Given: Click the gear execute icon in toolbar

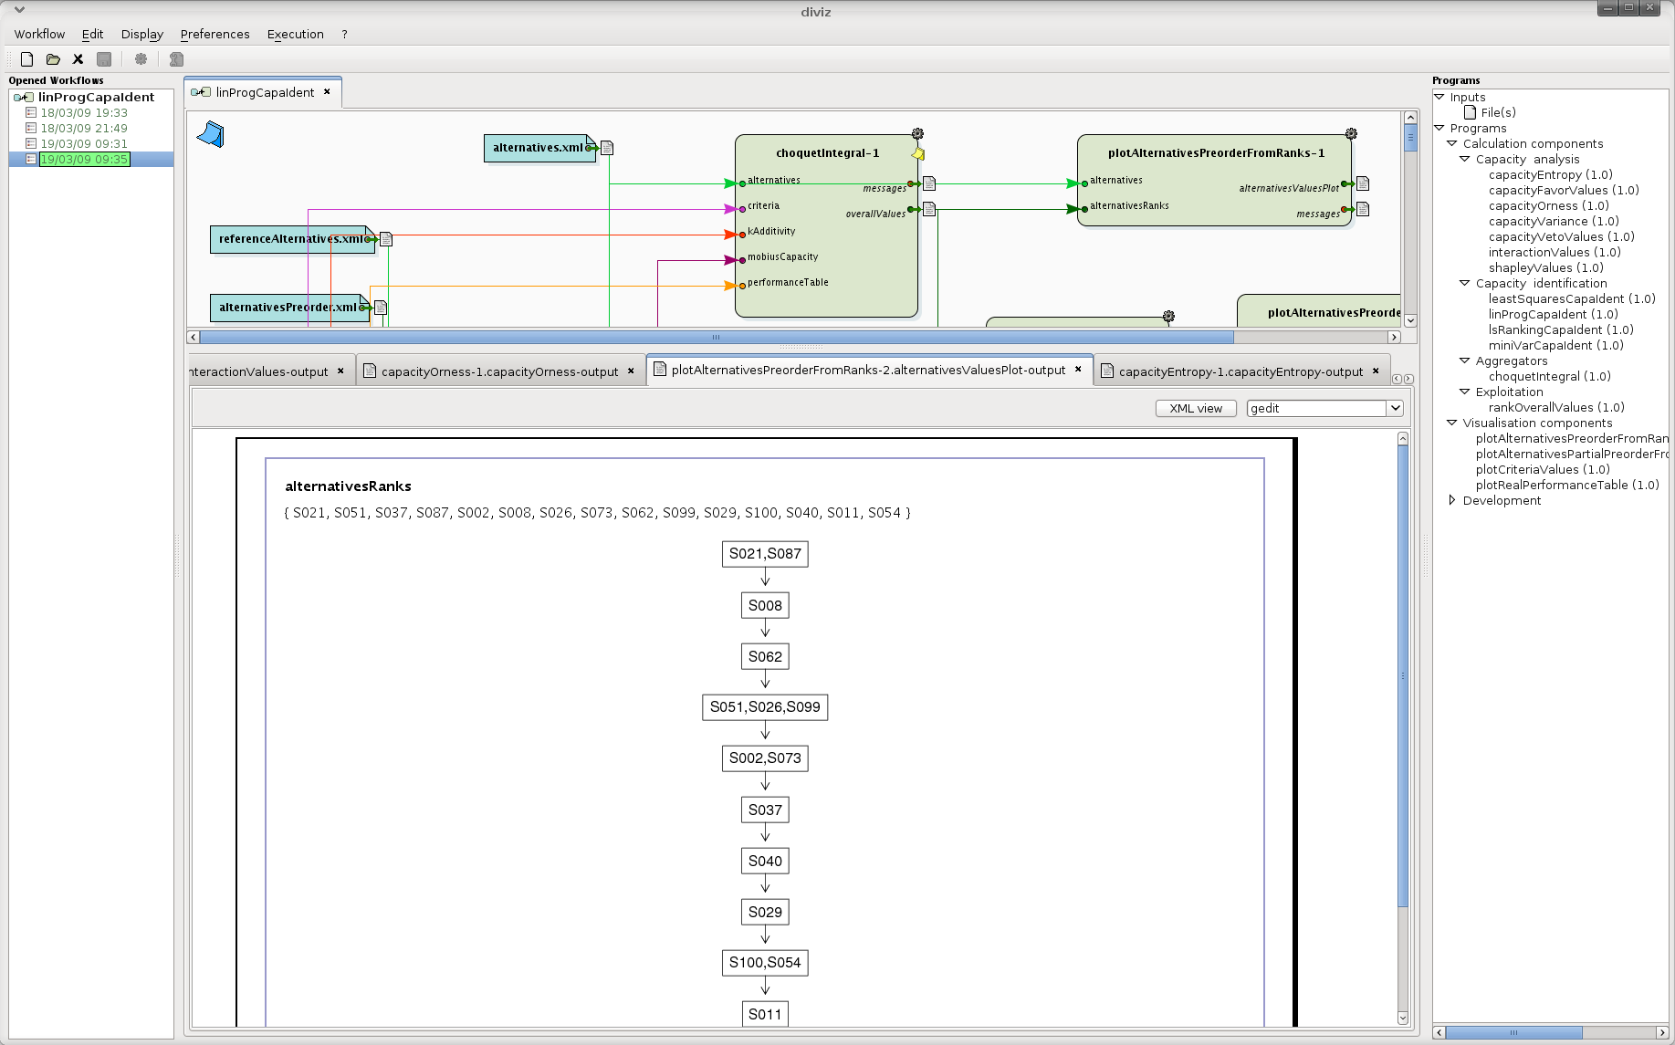Looking at the screenshot, I should tap(141, 59).
